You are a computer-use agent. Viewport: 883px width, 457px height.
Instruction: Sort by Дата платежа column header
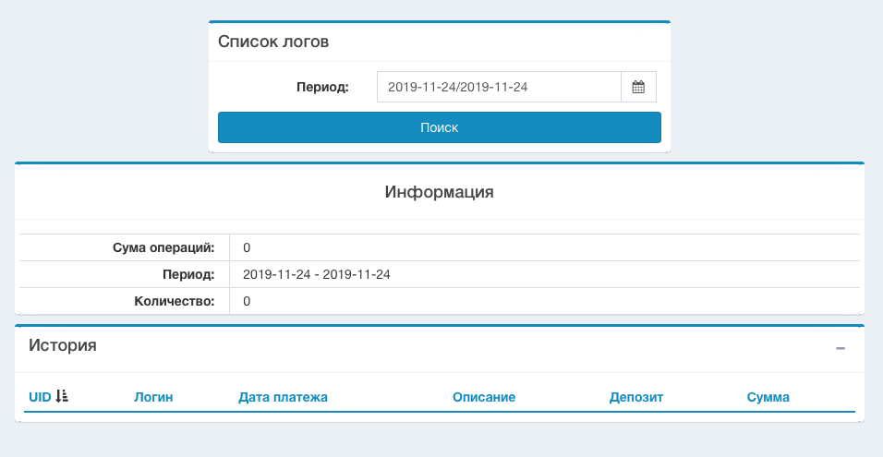[283, 397]
